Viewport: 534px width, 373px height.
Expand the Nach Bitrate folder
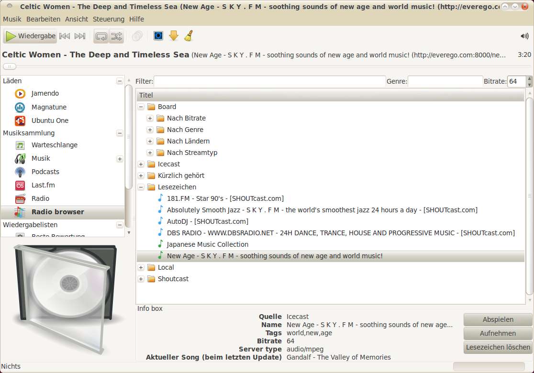click(x=150, y=119)
